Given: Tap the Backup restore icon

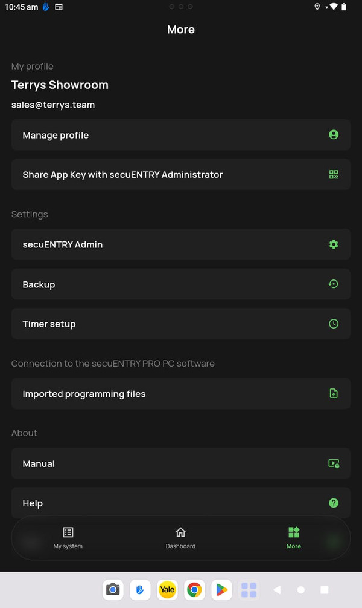Looking at the screenshot, I should [334, 284].
